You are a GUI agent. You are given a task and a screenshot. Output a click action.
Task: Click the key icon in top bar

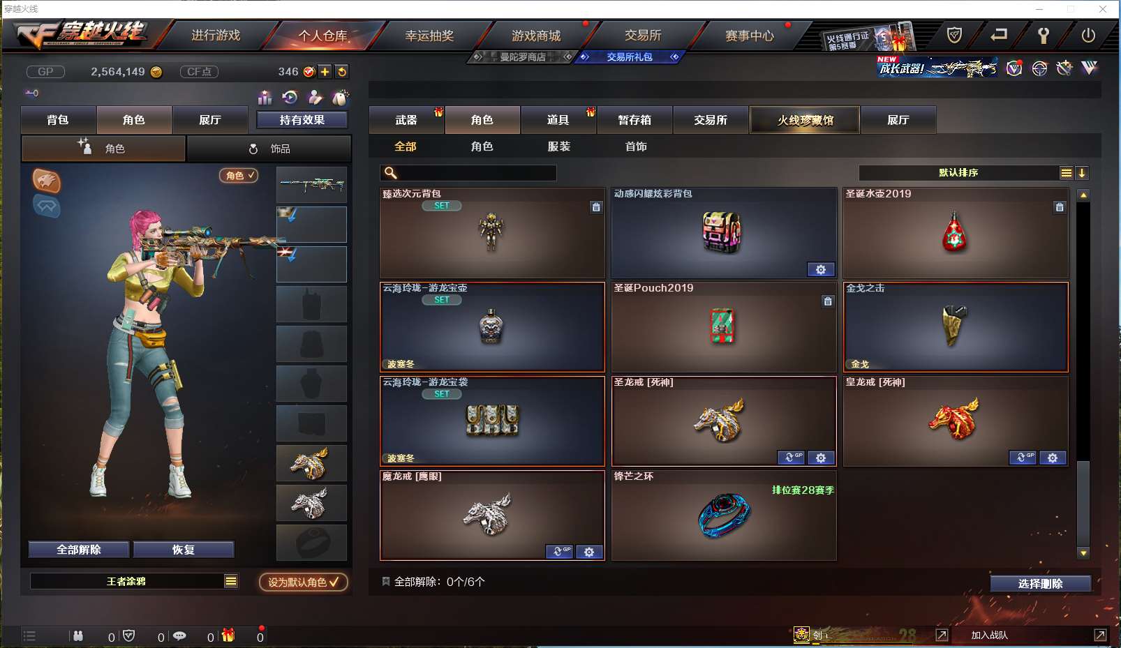tap(1044, 35)
